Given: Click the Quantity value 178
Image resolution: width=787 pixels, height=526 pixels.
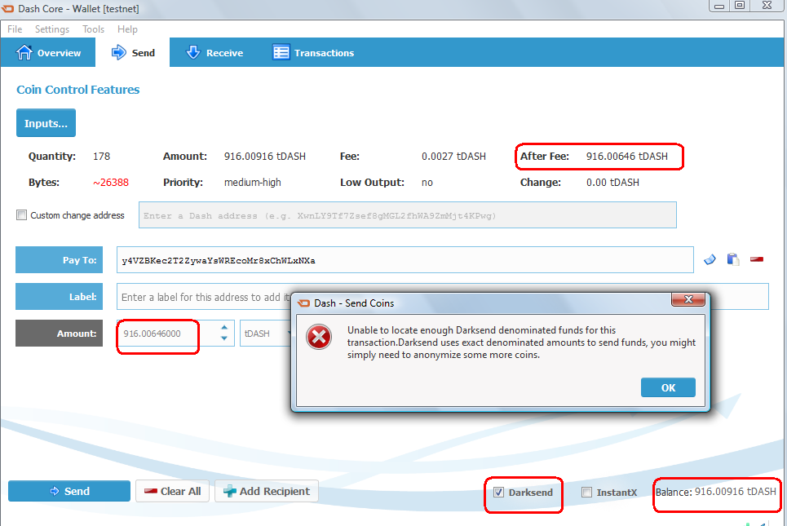Looking at the screenshot, I should 101,156.
